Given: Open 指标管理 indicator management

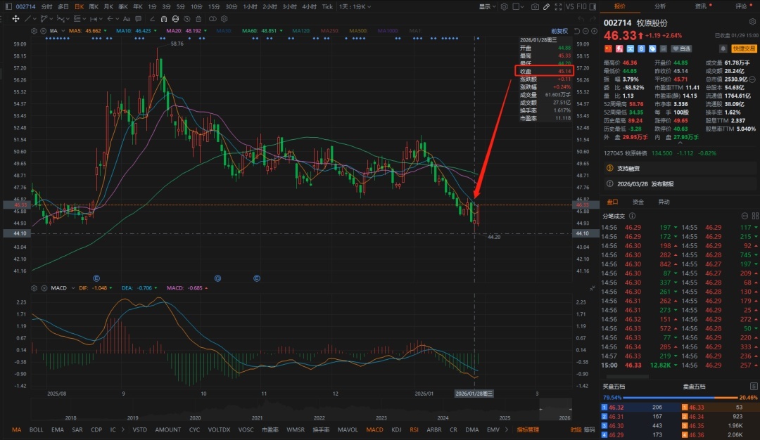Looking at the screenshot, I should pos(528,429).
